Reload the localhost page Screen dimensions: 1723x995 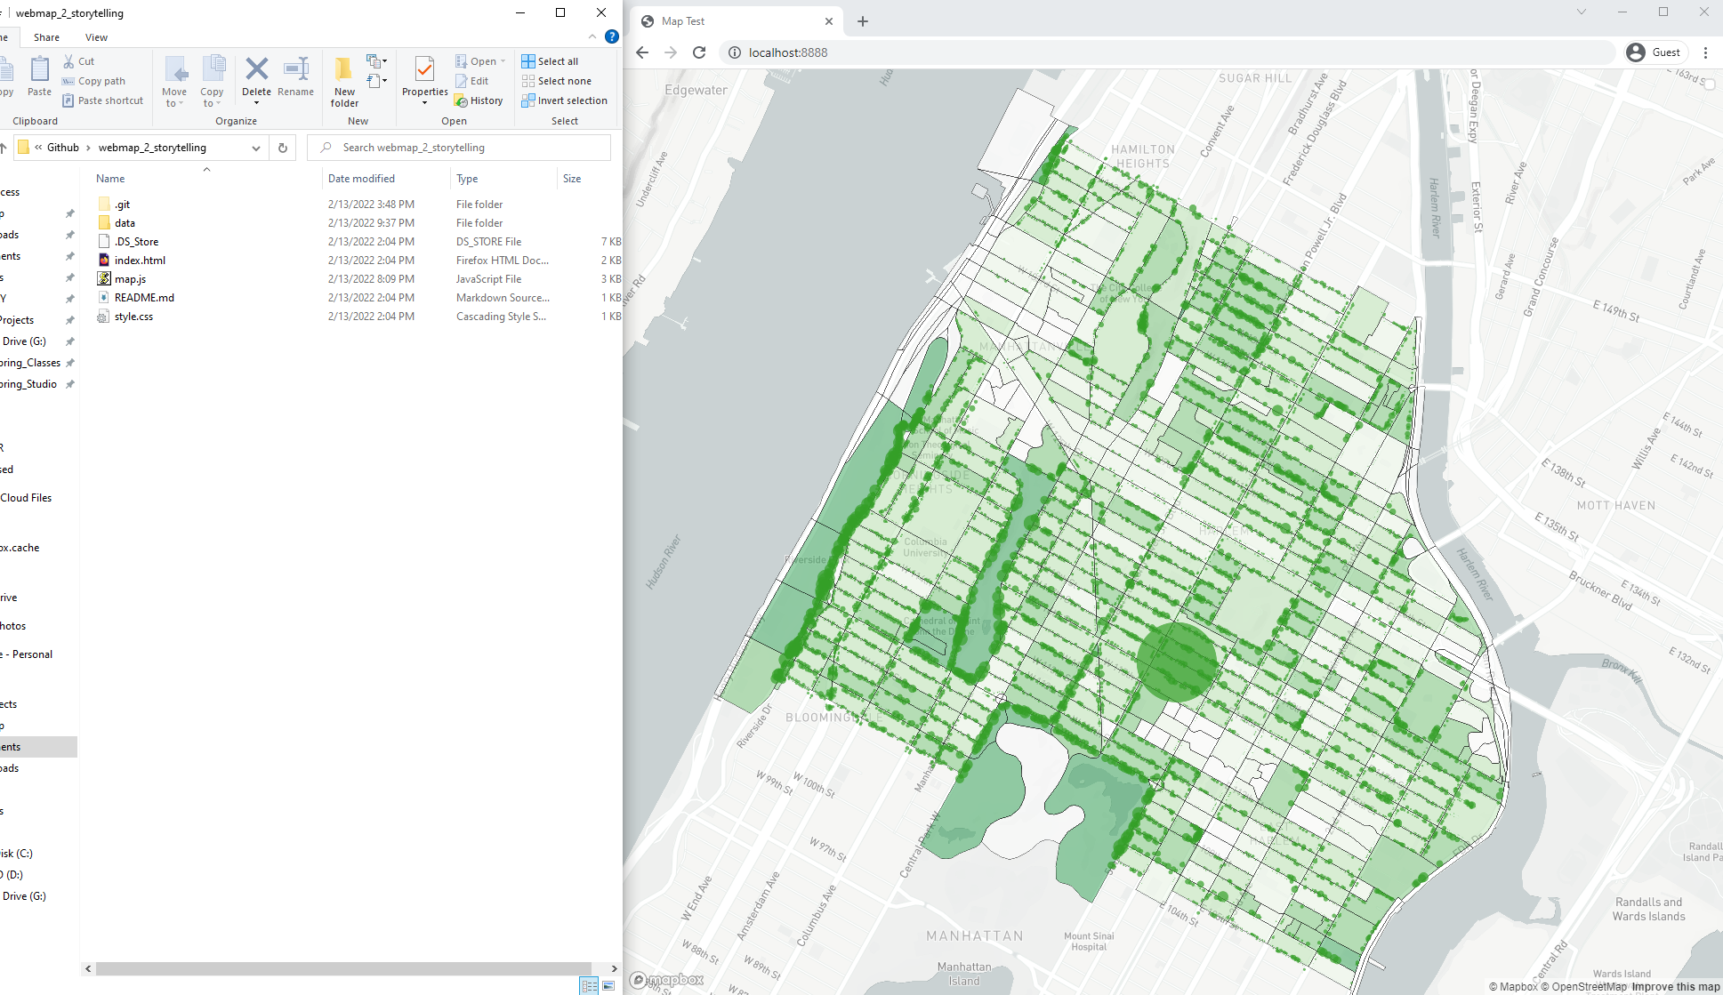coord(699,52)
